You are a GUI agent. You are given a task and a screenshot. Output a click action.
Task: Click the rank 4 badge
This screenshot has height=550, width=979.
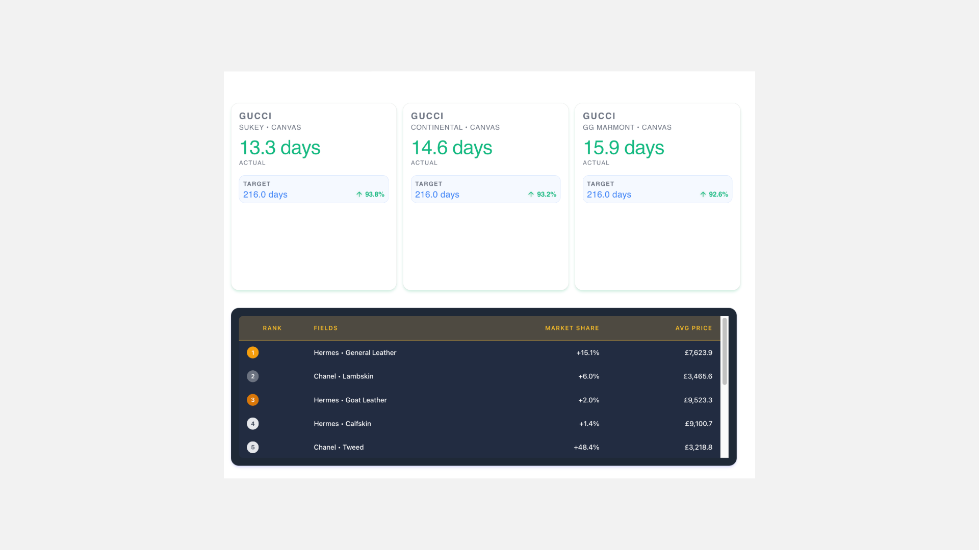click(x=252, y=424)
